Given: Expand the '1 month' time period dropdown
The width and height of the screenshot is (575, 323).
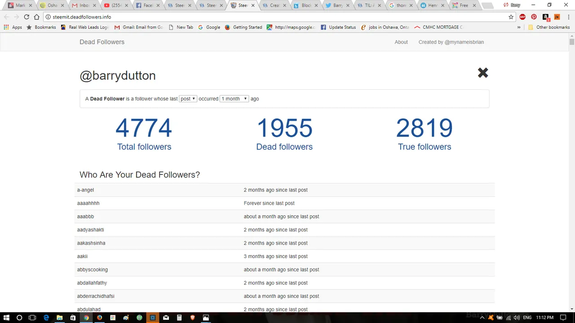Looking at the screenshot, I should coord(234,99).
